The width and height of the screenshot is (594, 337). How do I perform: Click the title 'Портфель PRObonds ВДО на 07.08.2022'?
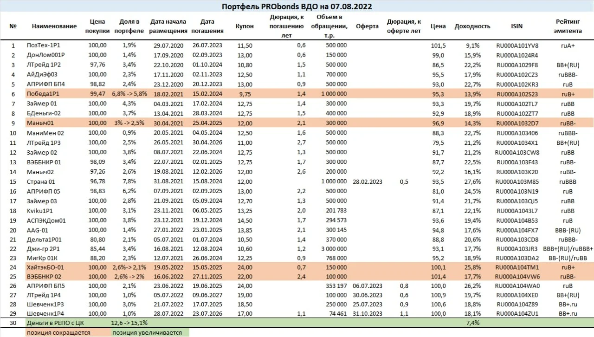297,6
